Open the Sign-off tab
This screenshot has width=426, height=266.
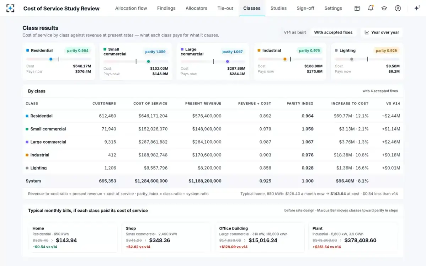coord(305,8)
